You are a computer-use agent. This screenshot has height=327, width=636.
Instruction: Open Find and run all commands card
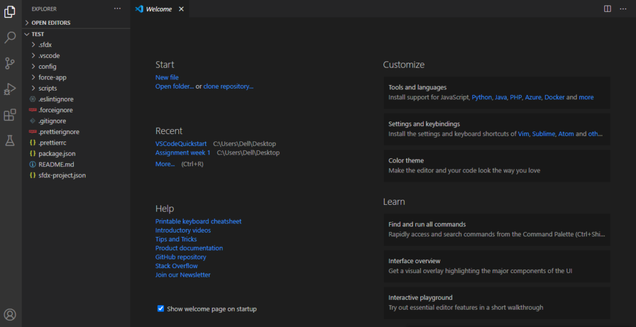coord(497,230)
